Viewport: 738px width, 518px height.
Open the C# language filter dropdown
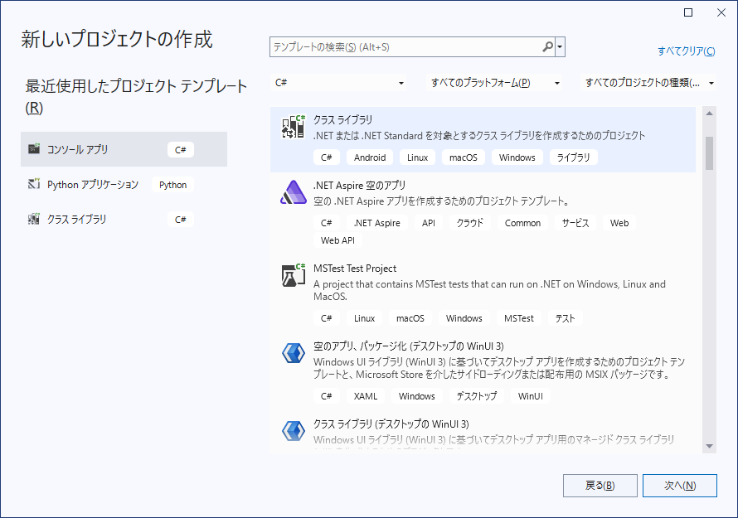[338, 83]
